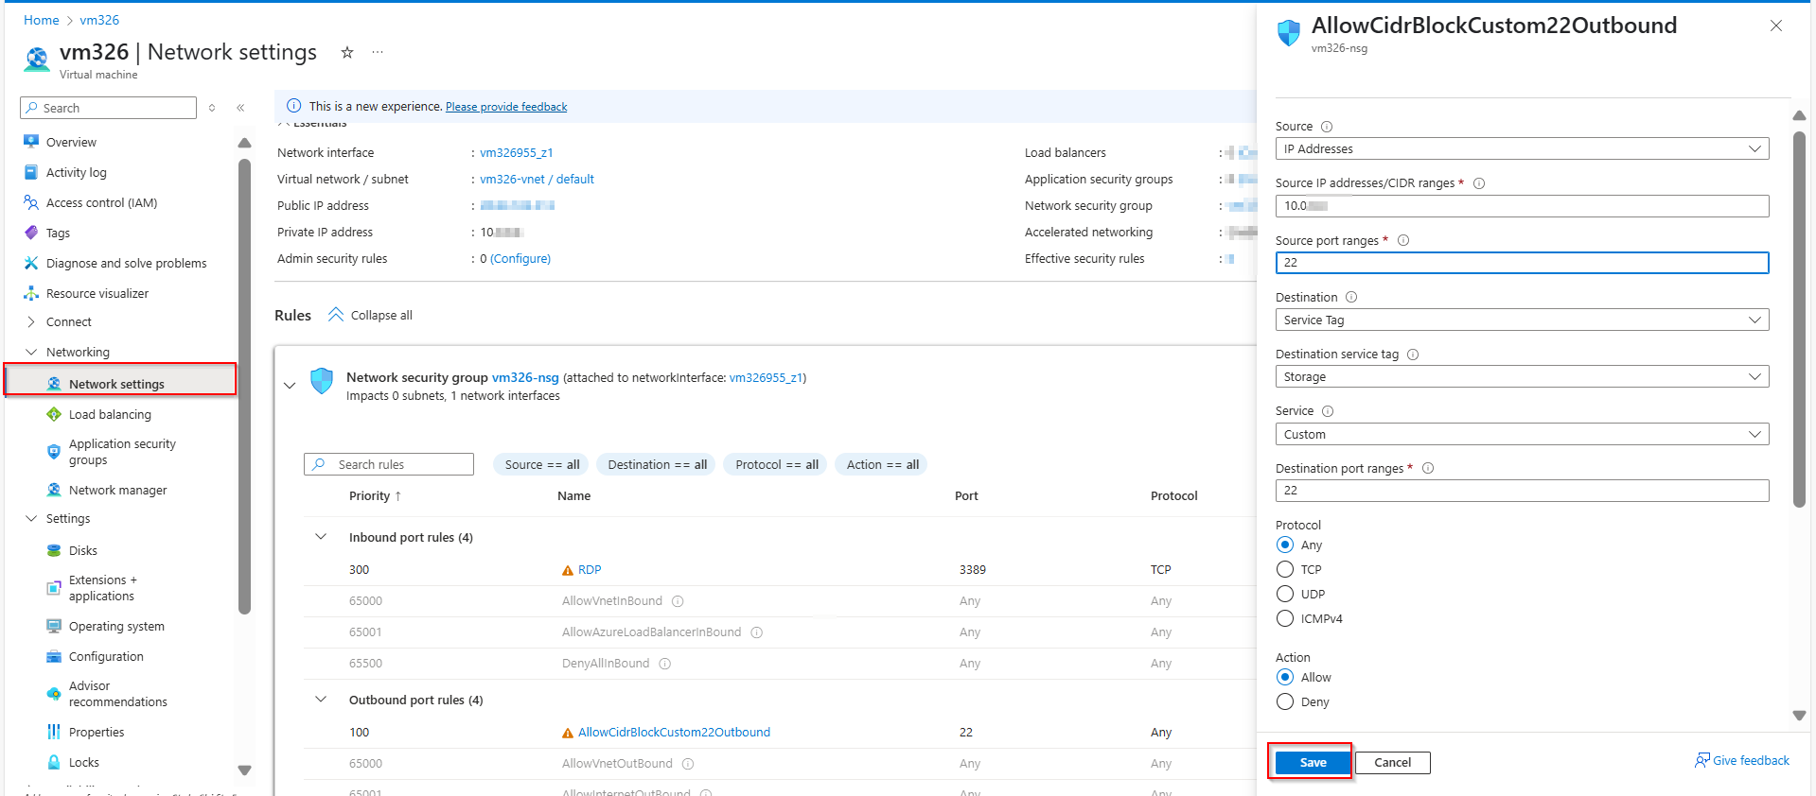The height and width of the screenshot is (796, 1816).
Task: Select the Deny action radio button
Action: 1285,701
